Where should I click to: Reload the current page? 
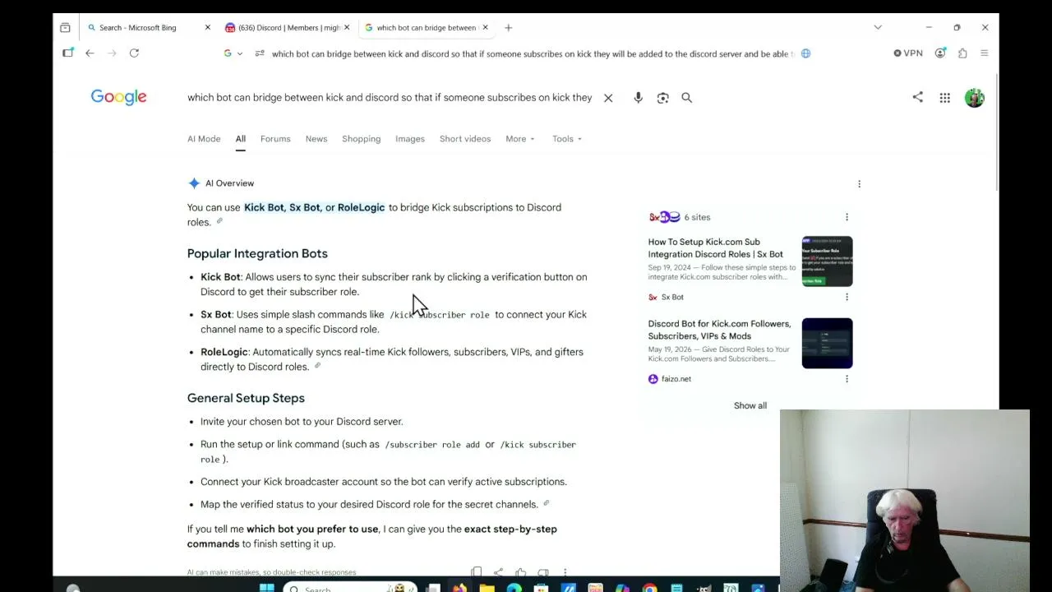click(x=134, y=53)
